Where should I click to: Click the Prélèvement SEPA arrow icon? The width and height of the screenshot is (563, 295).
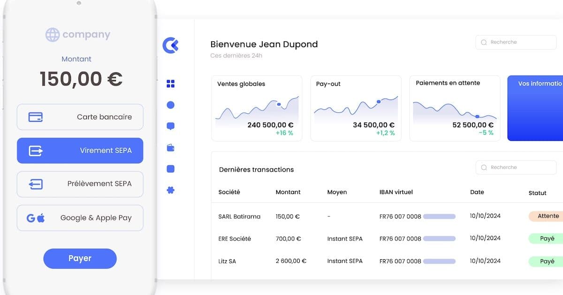pos(36,184)
